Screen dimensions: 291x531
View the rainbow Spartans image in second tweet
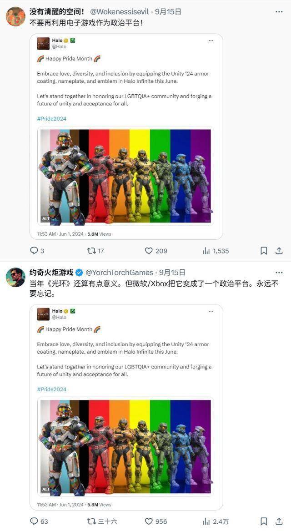pyautogui.click(x=125, y=446)
